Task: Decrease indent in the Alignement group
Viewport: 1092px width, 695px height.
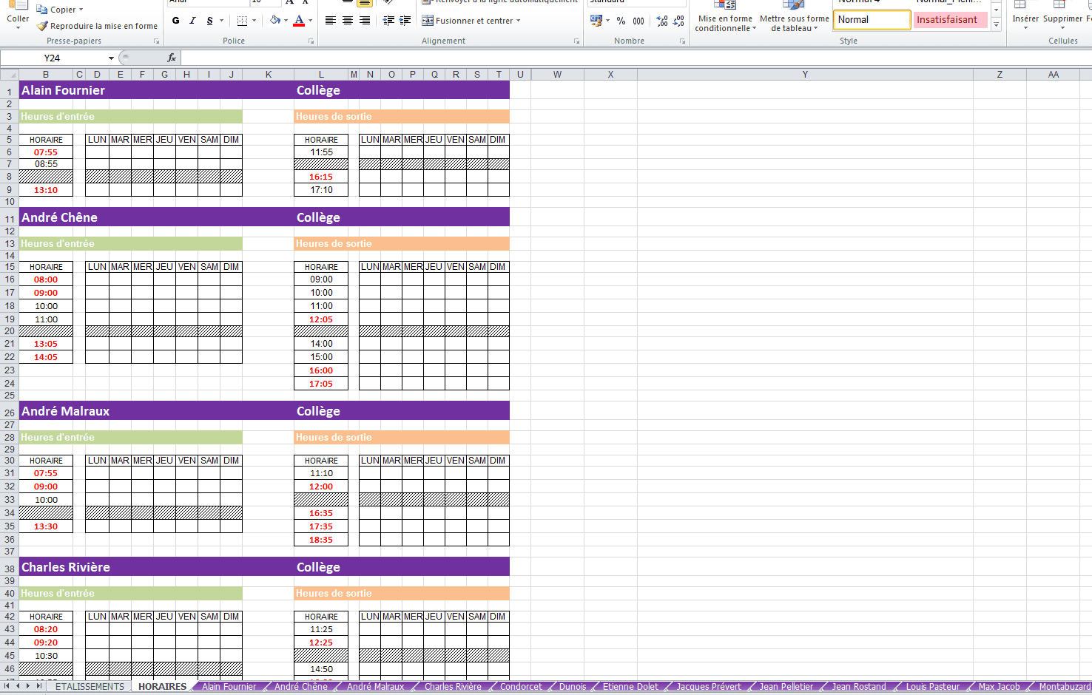Action: click(x=388, y=21)
